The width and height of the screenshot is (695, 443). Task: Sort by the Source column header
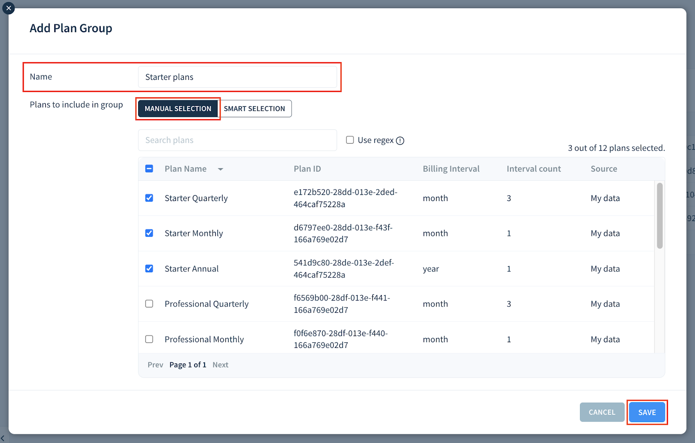pos(604,169)
